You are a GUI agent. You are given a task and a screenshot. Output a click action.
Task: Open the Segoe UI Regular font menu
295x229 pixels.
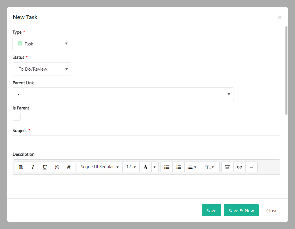tap(100, 167)
